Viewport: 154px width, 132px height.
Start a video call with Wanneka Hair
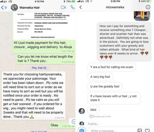63,7
